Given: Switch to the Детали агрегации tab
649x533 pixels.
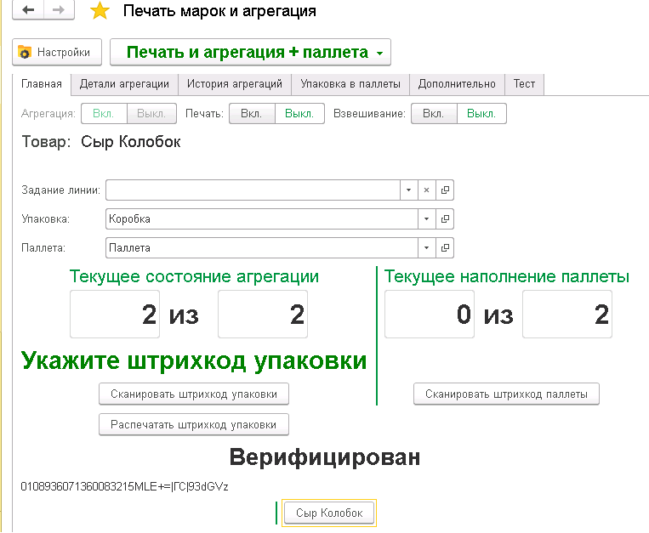Looking at the screenshot, I should coord(124,84).
